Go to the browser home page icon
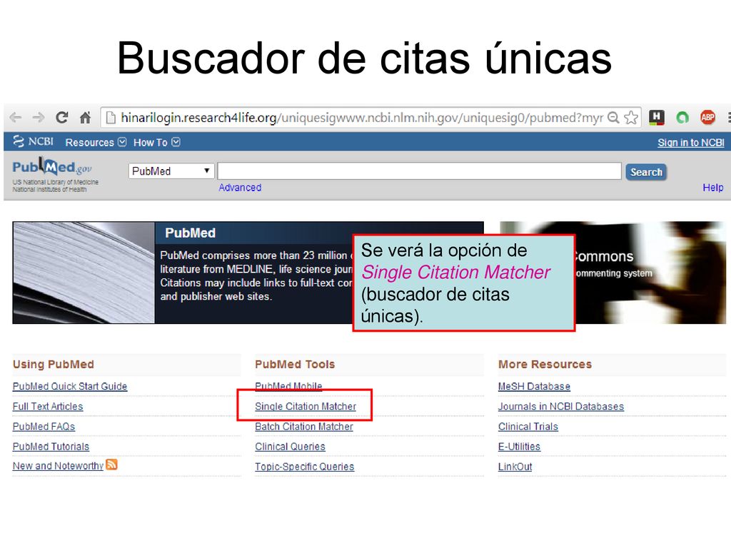This screenshot has width=731, height=548. (x=85, y=118)
